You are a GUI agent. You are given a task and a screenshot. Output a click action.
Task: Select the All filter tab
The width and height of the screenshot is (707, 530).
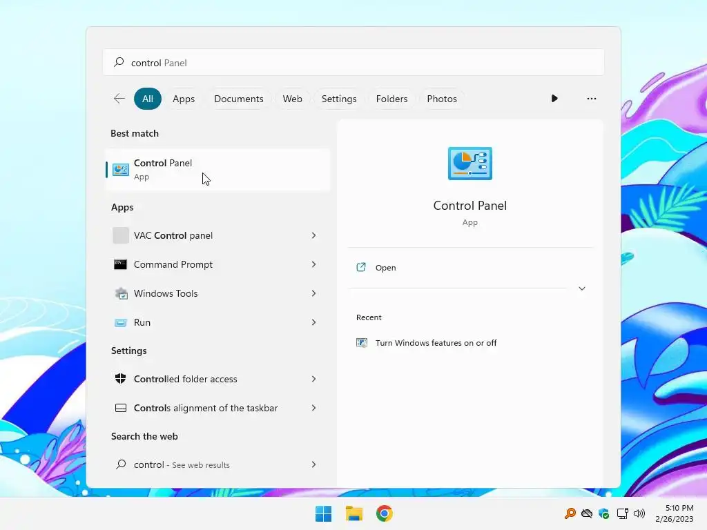pos(148,99)
